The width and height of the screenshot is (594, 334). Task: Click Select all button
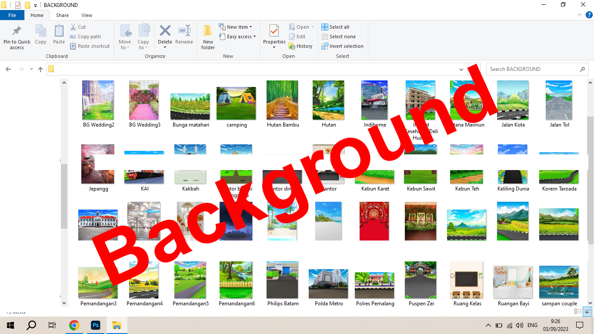tap(335, 27)
